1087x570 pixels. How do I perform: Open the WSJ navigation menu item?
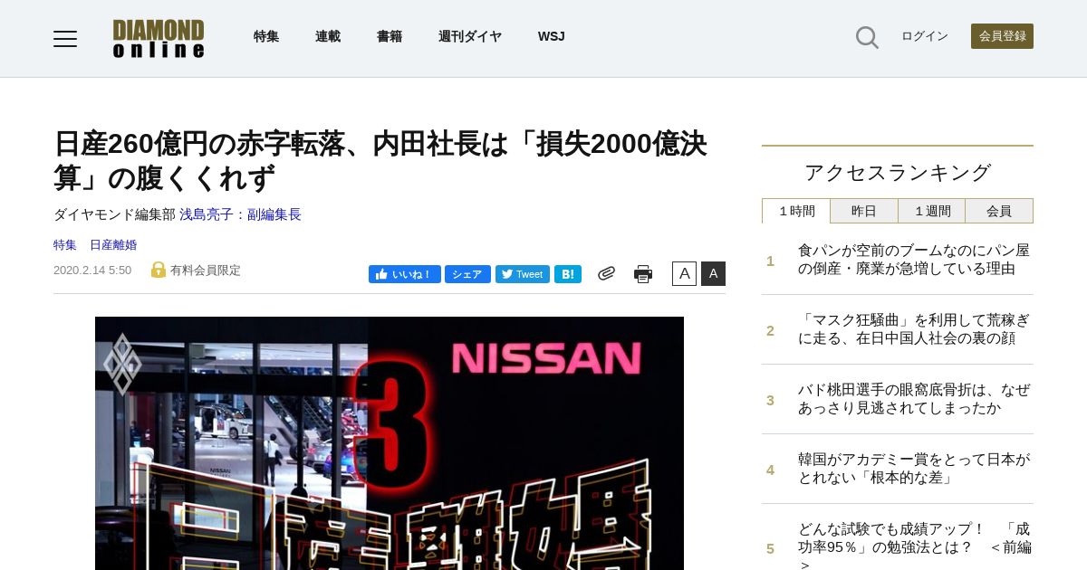click(x=551, y=36)
